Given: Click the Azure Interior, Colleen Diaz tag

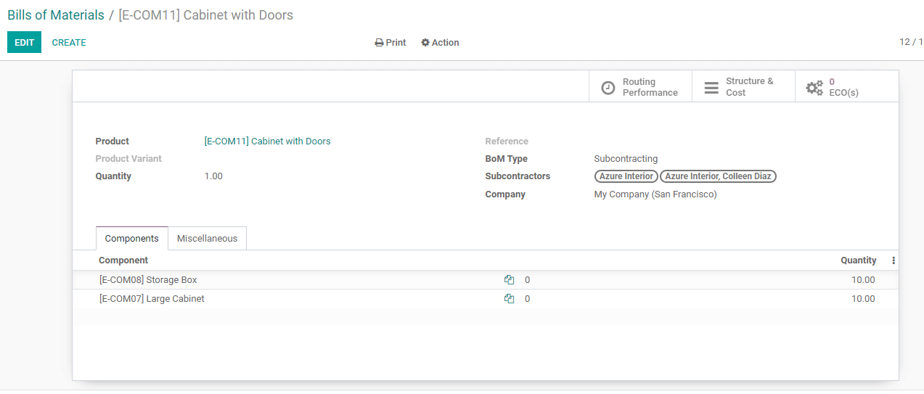Looking at the screenshot, I should coord(718,176).
